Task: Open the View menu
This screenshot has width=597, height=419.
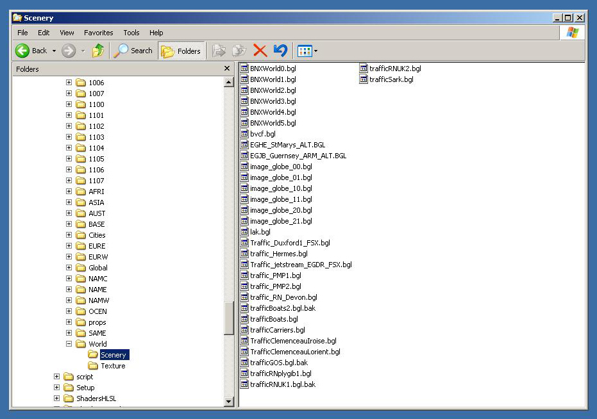Action: click(x=67, y=33)
